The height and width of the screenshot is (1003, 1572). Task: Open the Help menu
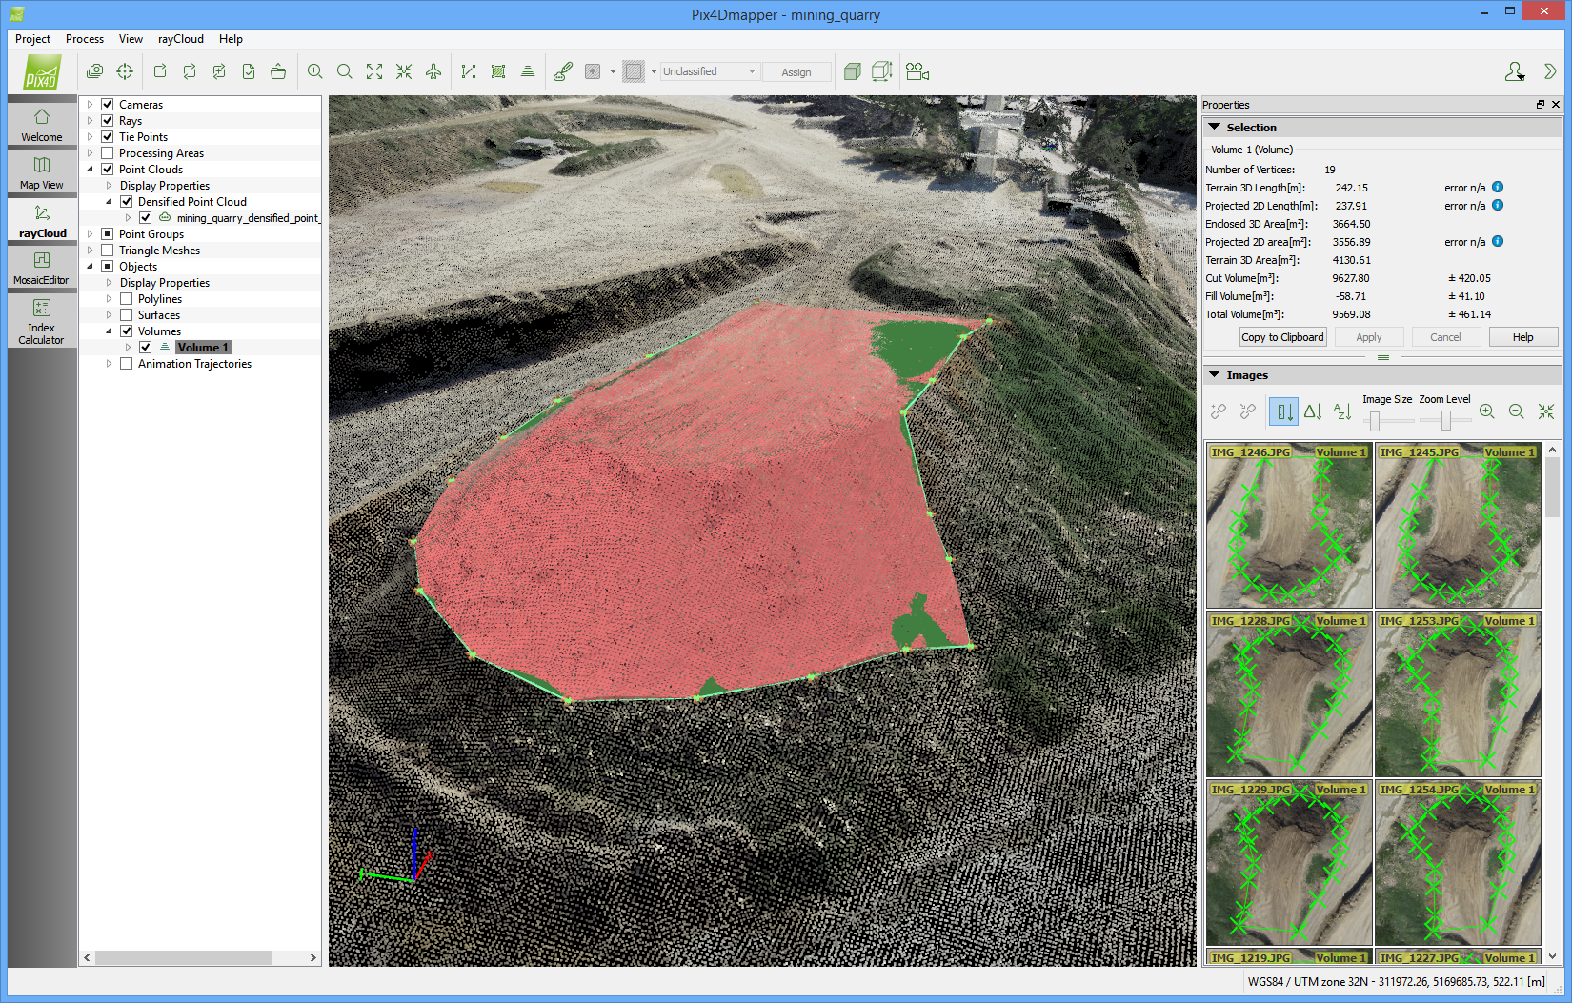pyautogui.click(x=231, y=39)
